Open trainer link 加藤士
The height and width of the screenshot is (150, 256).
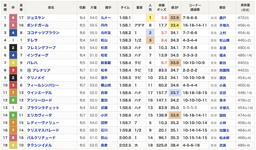pos(224,130)
